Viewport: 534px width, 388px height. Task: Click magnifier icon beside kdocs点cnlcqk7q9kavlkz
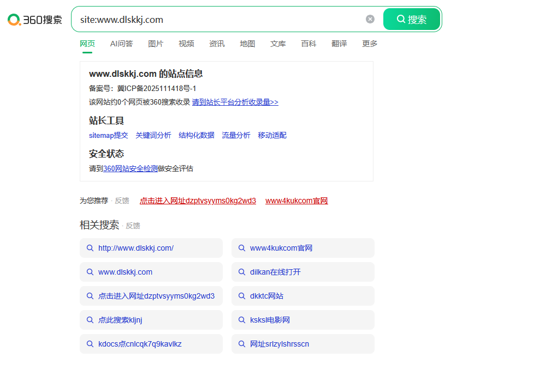(90, 344)
